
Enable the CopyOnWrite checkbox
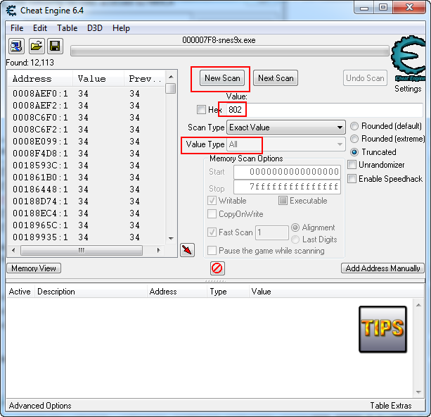pos(212,214)
